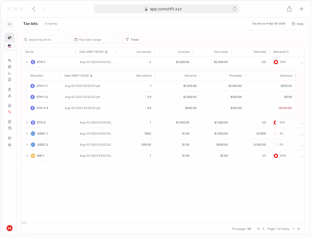Click the 100% allocation donut for DAI-1
The image size is (312, 238).
point(275,155)
